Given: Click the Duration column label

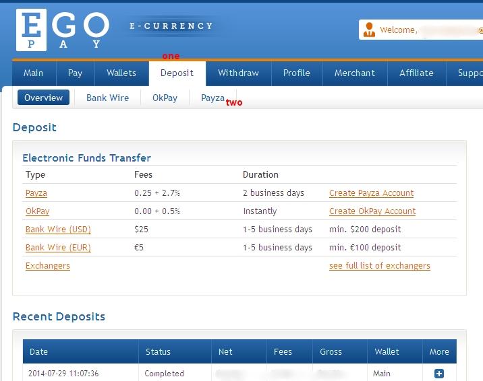Looking at the screenshot, I should pyautogui.click(x=260, y=175).
